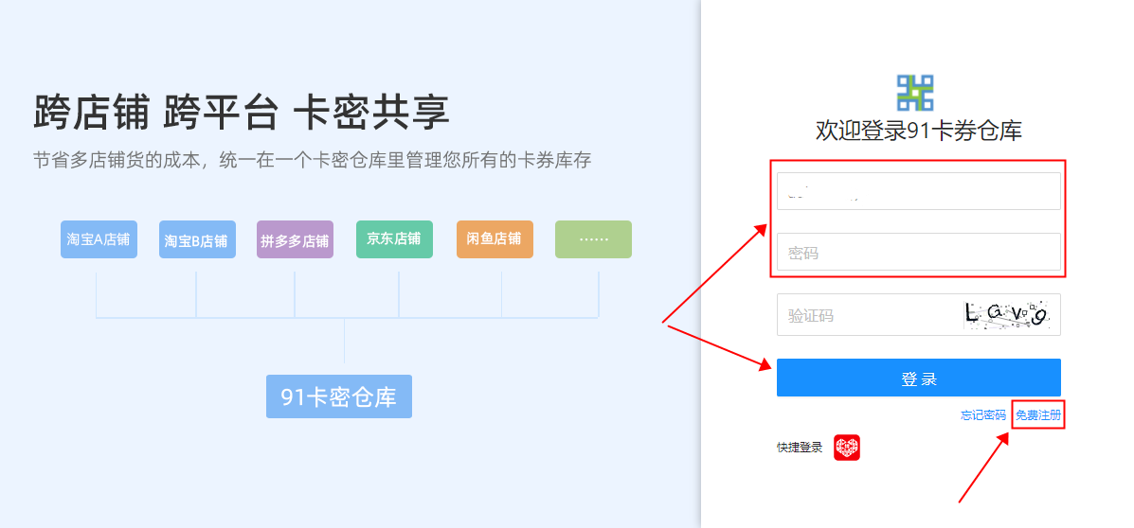1134x528 pixels.
Task: Click the 快捷登录 label
Action: click(800, 448)
